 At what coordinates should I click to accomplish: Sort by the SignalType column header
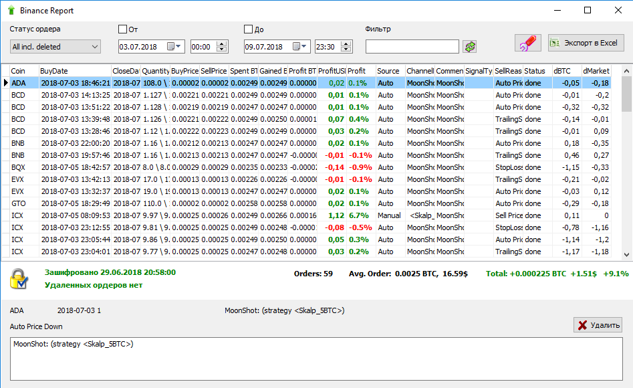[479, 71]
